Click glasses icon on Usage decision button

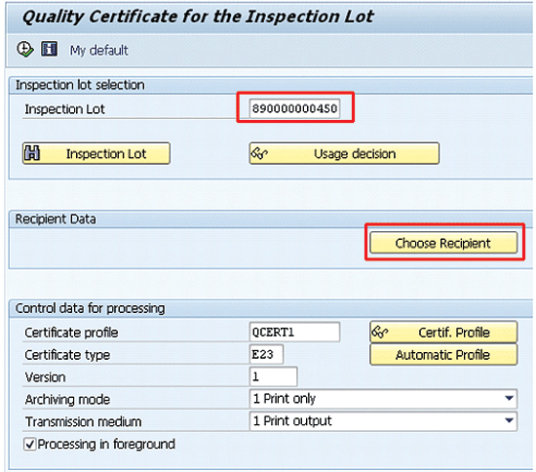259,153
